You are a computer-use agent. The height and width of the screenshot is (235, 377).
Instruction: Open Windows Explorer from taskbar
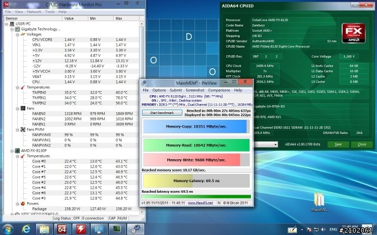(x=44, y=229)
